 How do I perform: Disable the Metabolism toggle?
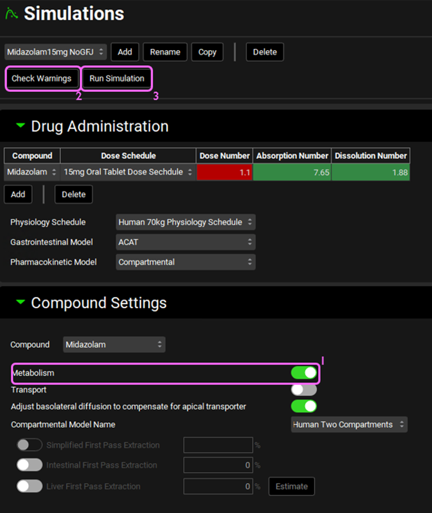click(304, 373)
